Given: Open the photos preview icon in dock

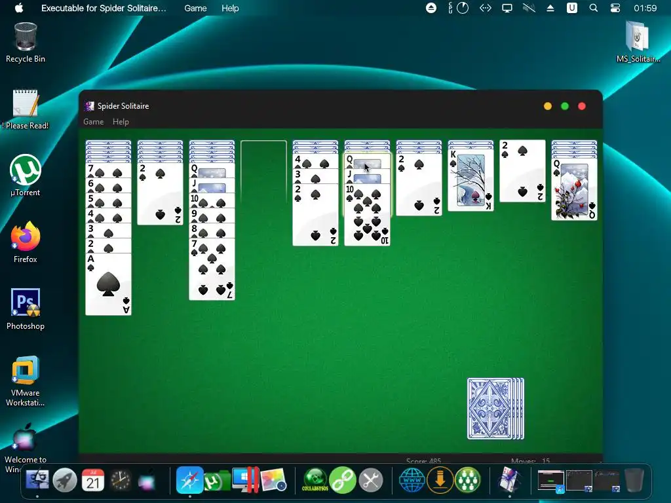Looking at the screenshot, I should [273, 480].
